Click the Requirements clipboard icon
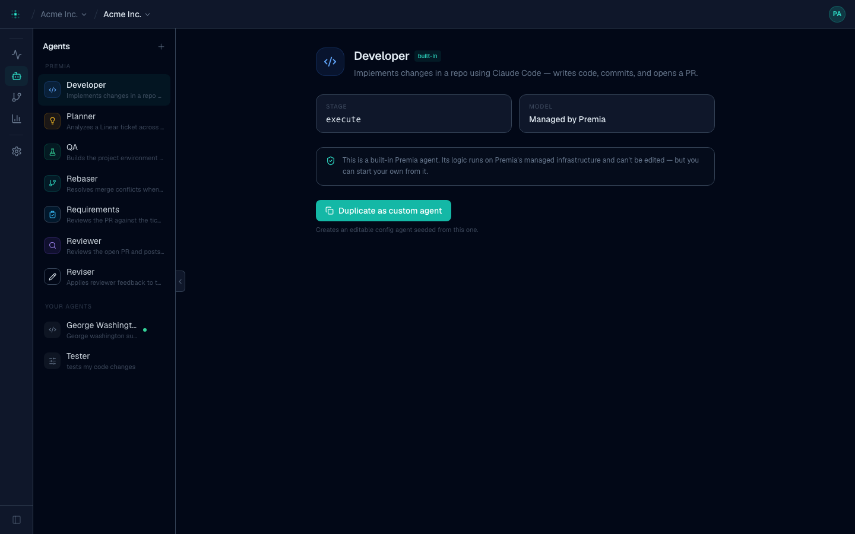This screenshot has width=855, height=534. (x=52, y=214)
